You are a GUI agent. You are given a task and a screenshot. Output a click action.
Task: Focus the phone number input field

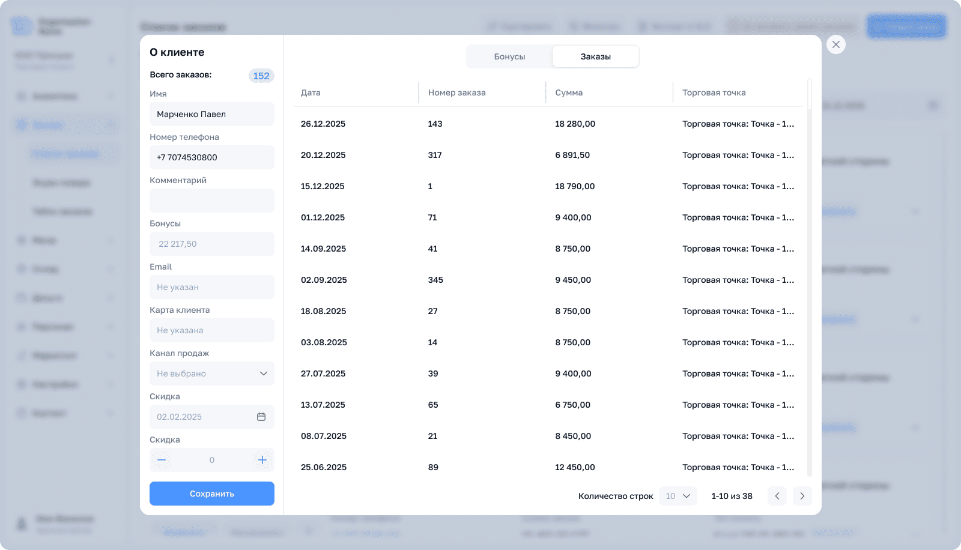coord(211,157)
